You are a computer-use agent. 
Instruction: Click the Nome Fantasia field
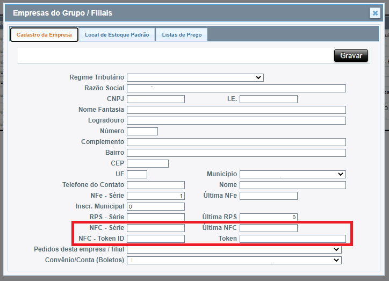click(236, 110)
